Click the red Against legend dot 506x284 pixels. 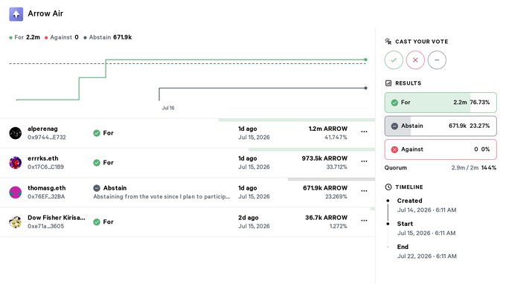[46, 38]
